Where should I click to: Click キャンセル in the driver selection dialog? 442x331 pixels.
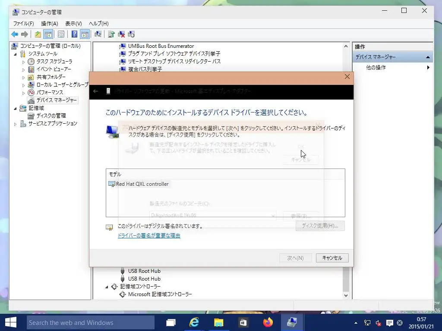point(332,258)
